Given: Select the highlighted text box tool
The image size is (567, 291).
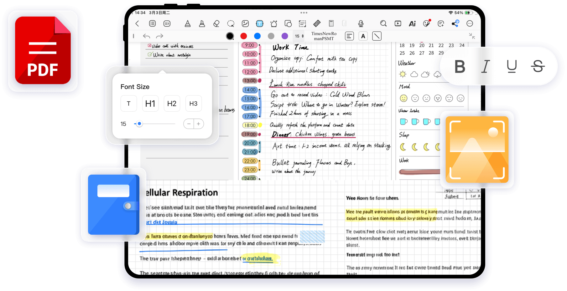Looking at the screenshot, I should tap(260, 23).
